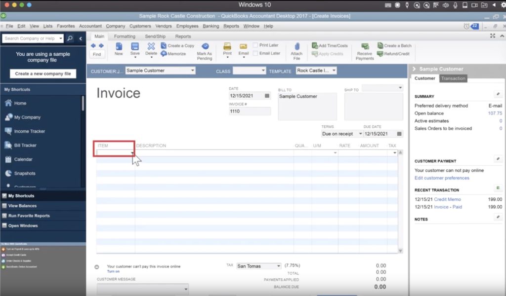Expand search box dropdown arrow
The height and width of the screenshot is (296, 506).
click(61, 38)
